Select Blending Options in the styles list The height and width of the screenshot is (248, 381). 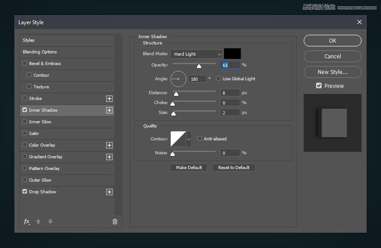click(40, 52)
